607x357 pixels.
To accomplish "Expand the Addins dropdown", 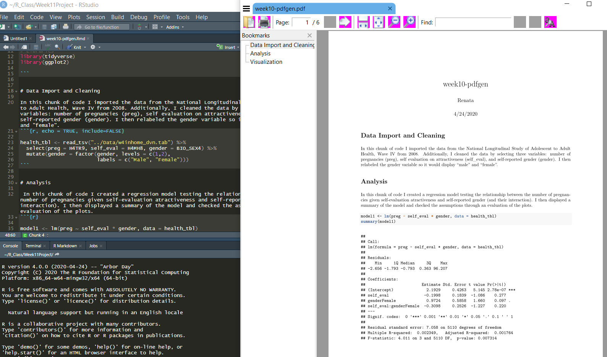I will tap(175, 27).
